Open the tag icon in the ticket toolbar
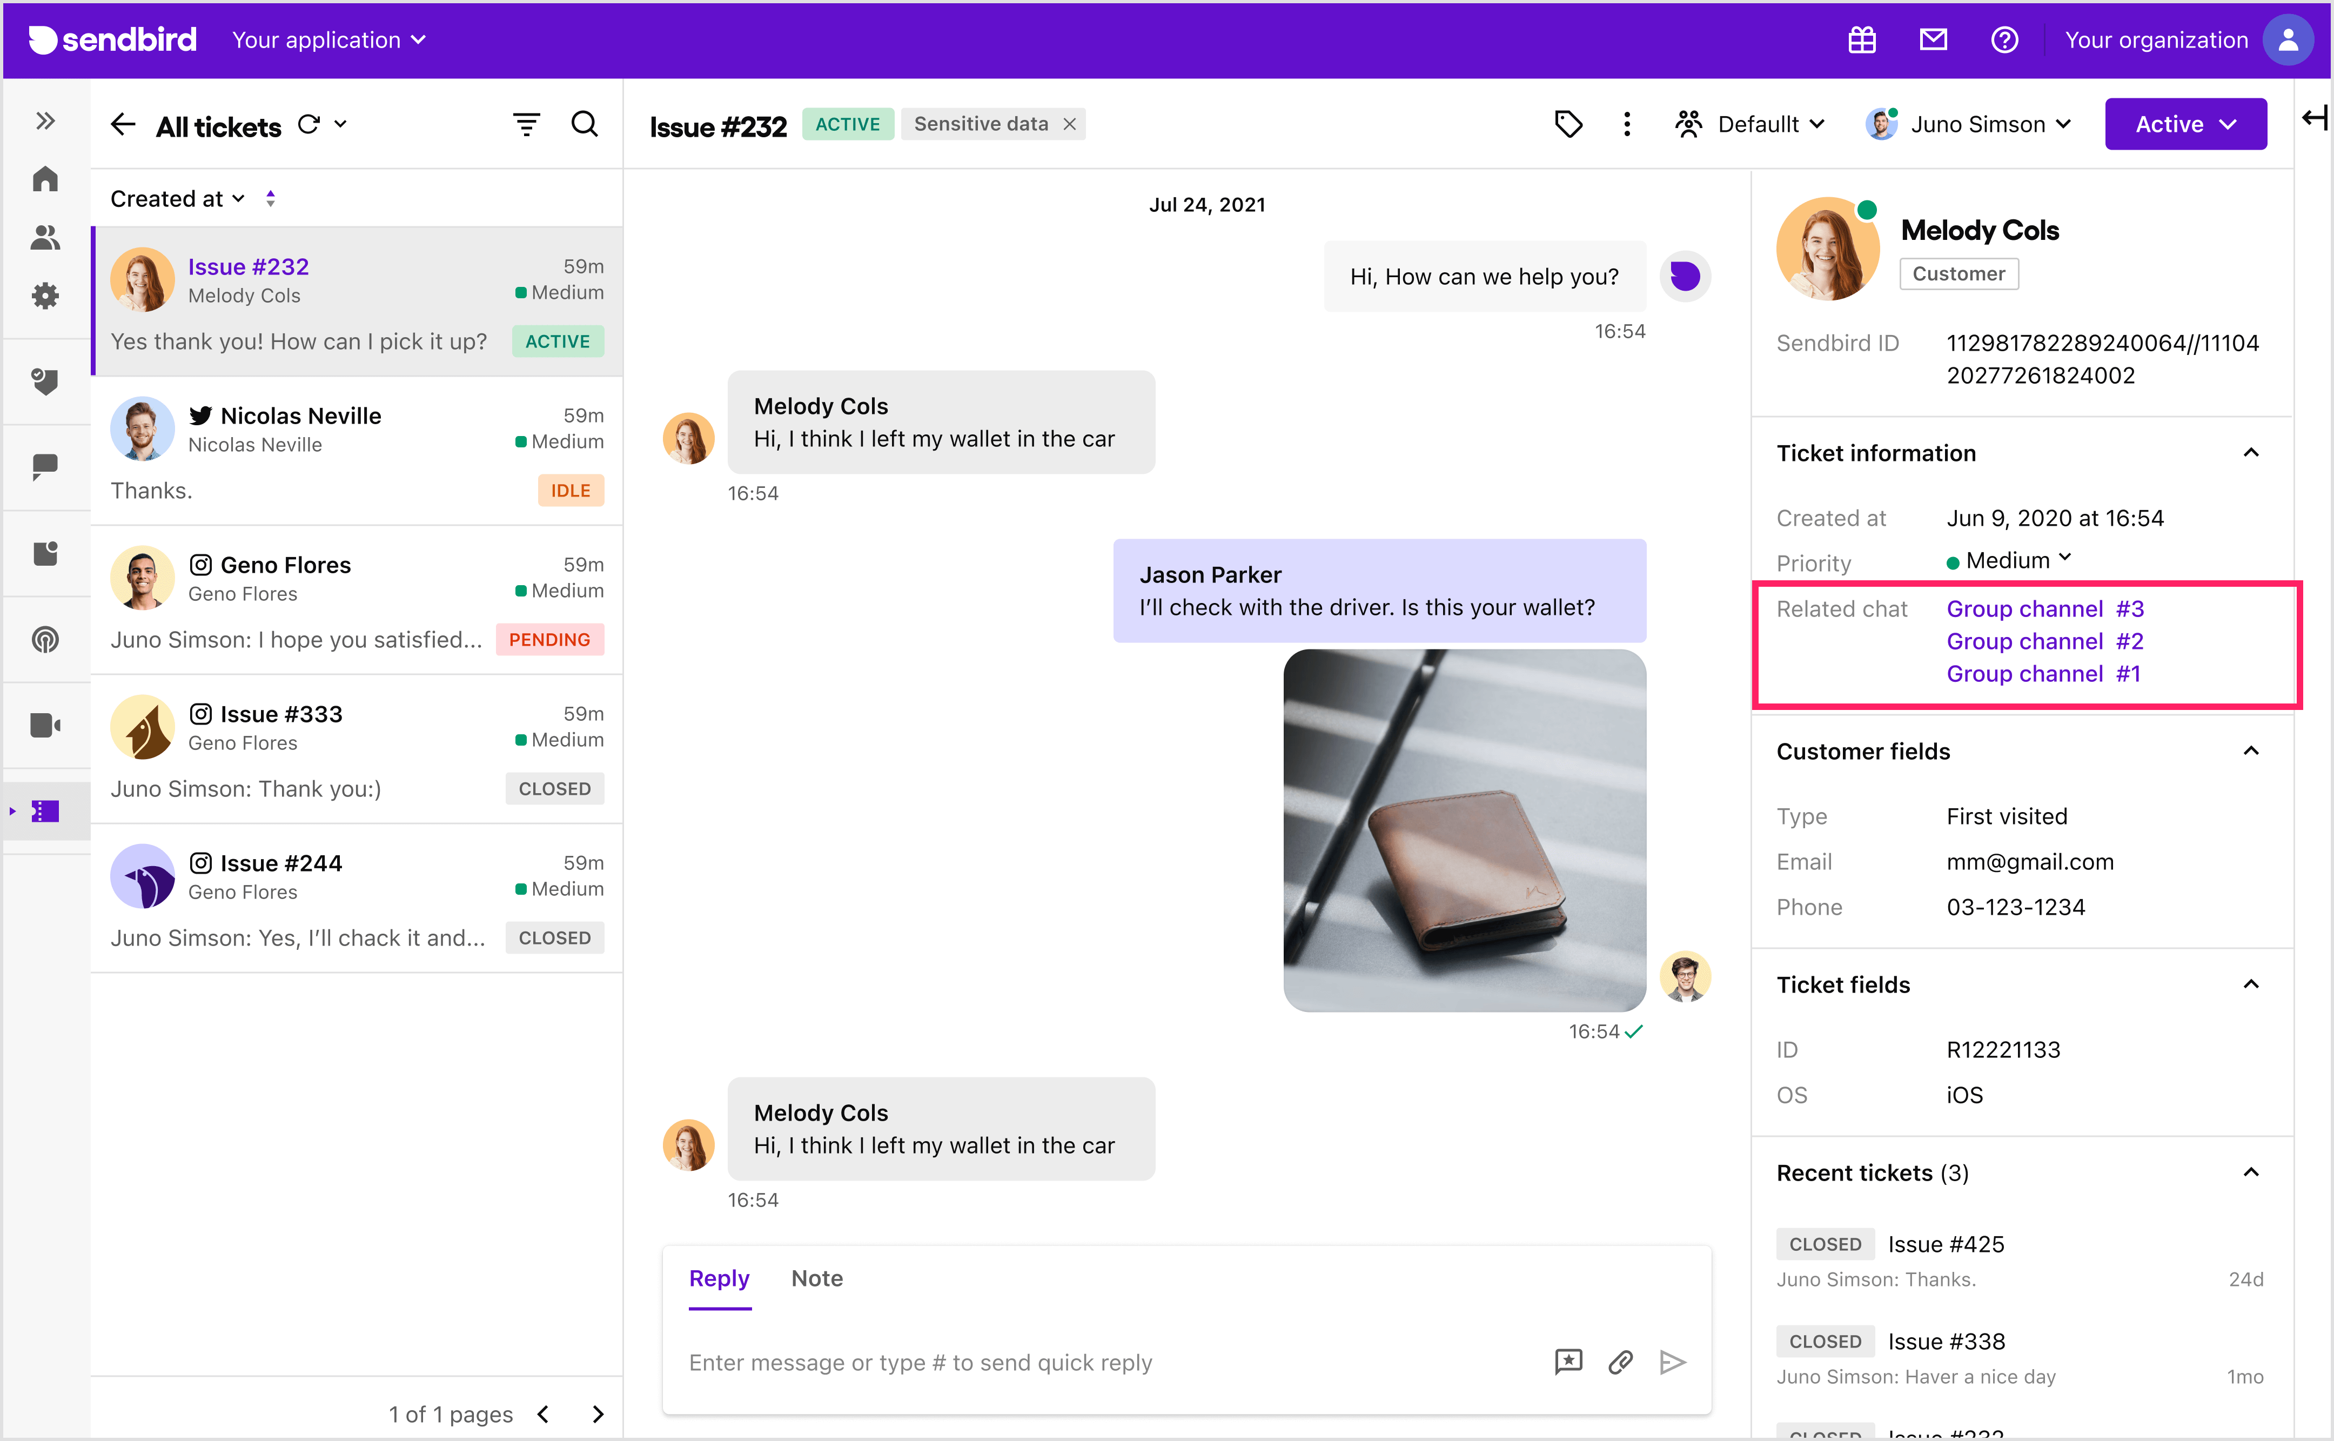This screenshot has width=2334, height=1441. tap(1569, 124)
